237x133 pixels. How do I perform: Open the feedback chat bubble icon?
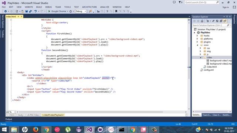[x=174, y=2]
